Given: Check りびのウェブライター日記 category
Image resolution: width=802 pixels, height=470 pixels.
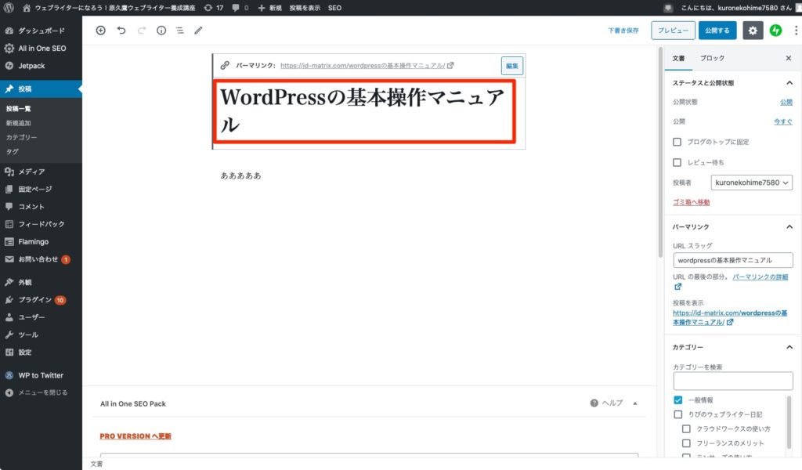Looking at the screenshot, I should 677,414.
